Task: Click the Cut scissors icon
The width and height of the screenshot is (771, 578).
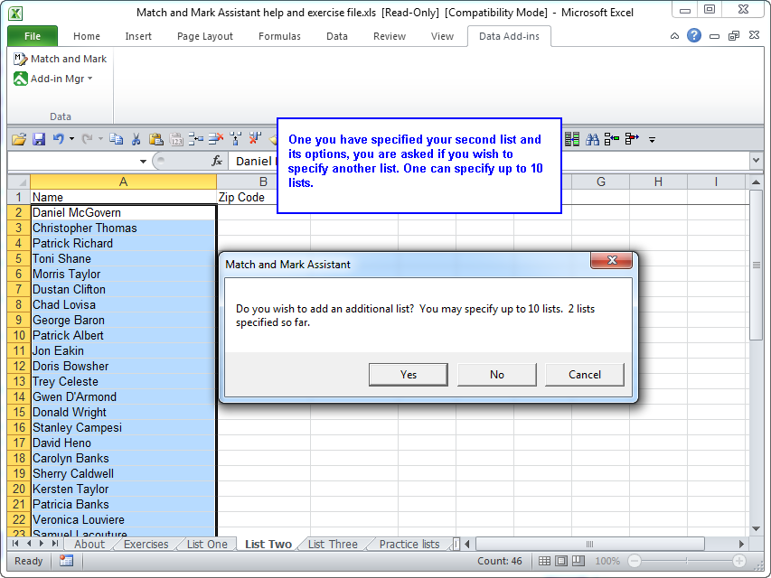Action: 136,139
